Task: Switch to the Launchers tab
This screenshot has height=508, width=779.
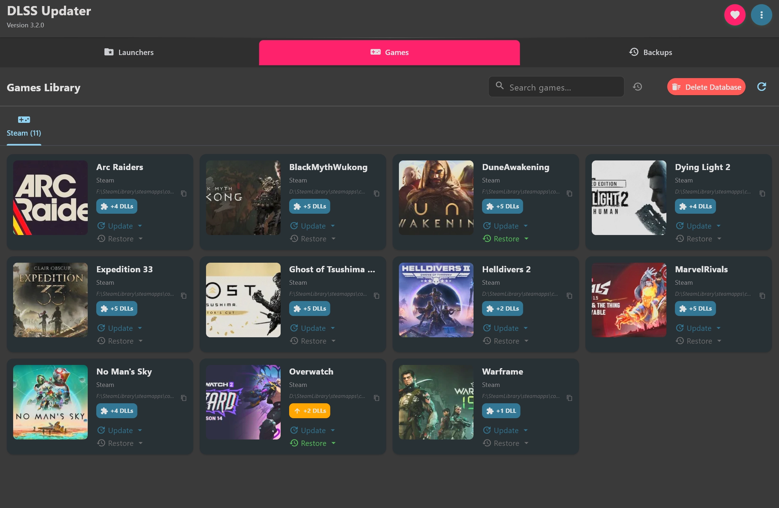Action: pyautogui.click(x=129, y=53)
